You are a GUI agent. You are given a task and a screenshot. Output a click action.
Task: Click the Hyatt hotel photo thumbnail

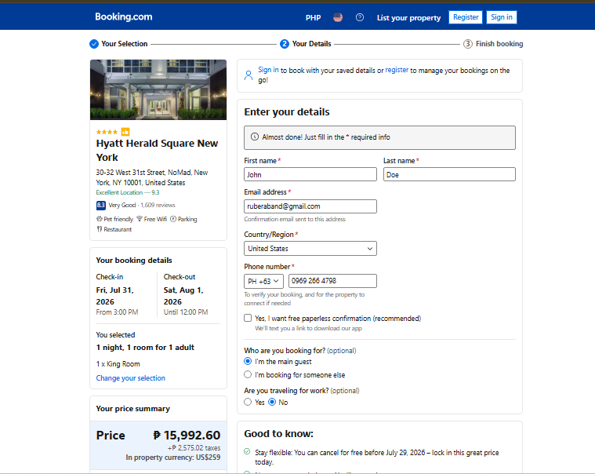pos(158,89)
